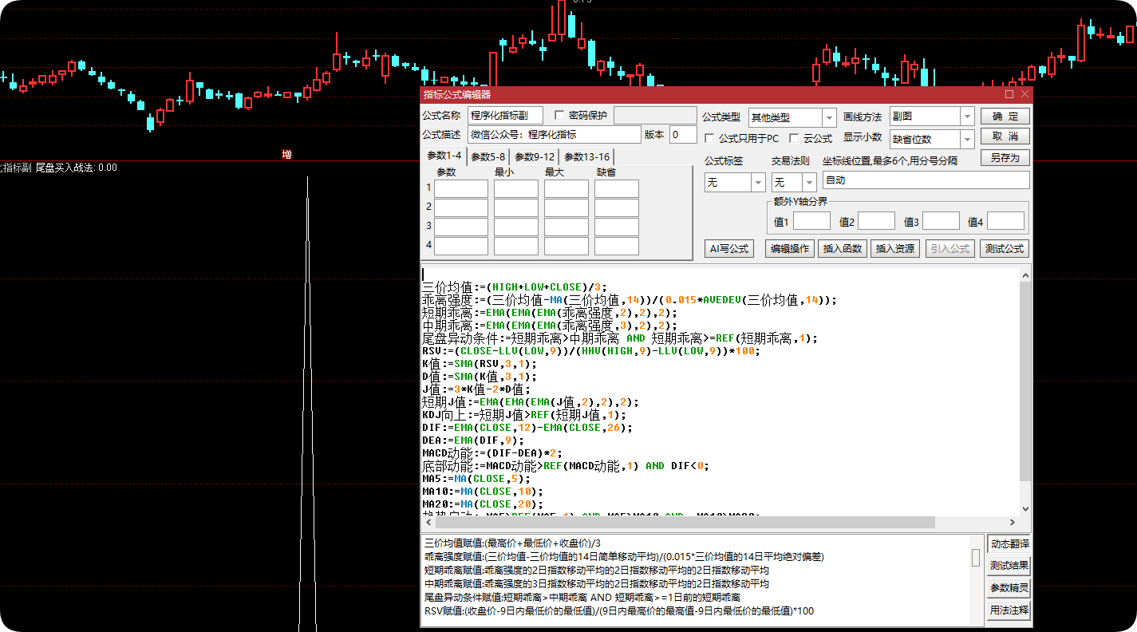Confirm with the 确定 button

1005,117
